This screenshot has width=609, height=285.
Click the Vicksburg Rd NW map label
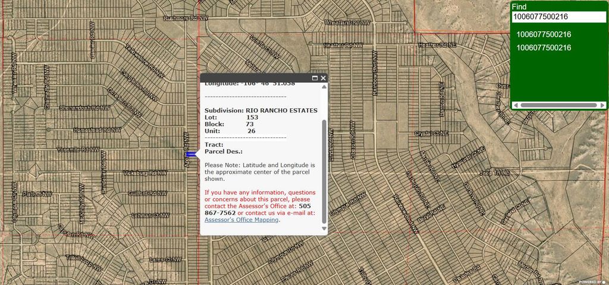[141, 173]
